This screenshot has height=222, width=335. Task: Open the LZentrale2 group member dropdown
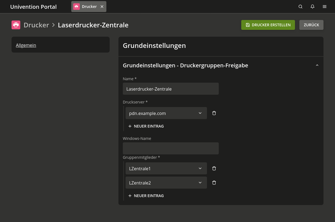[166, 183]
